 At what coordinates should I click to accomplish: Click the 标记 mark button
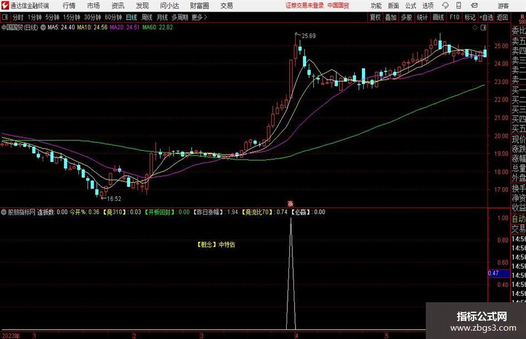pos(470,17)
